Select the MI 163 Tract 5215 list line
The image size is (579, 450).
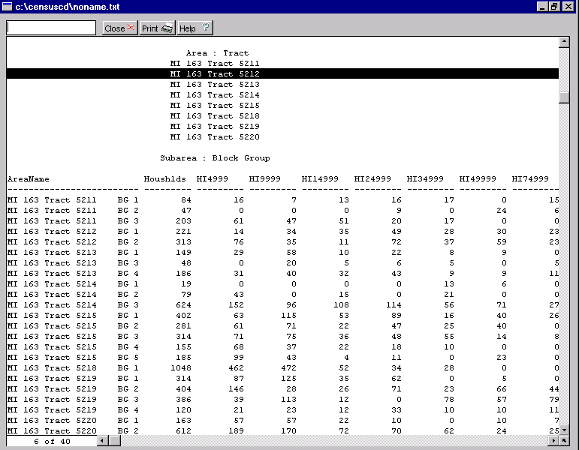pos(214,106)
